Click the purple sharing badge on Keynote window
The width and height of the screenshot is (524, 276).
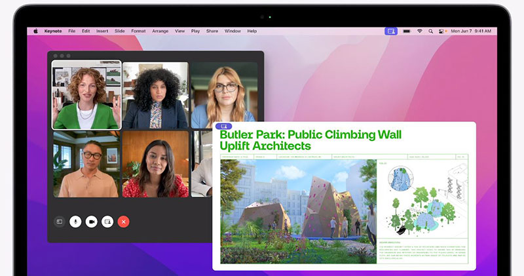[x=222, y=125]
